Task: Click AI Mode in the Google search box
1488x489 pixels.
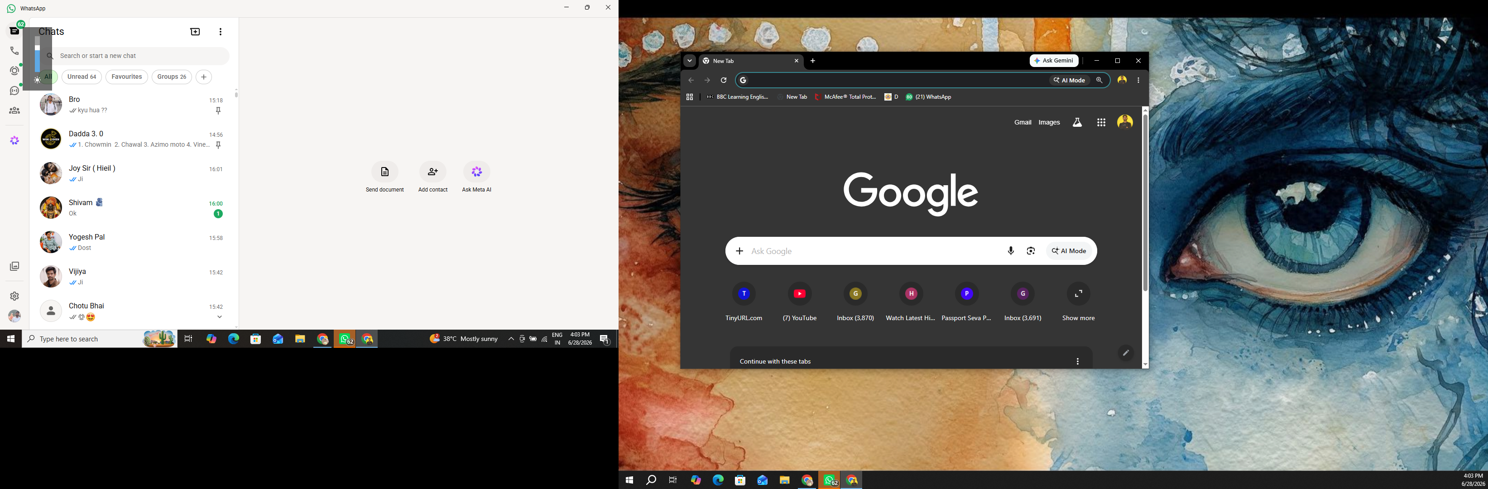Action: [x=1069, y=251]
